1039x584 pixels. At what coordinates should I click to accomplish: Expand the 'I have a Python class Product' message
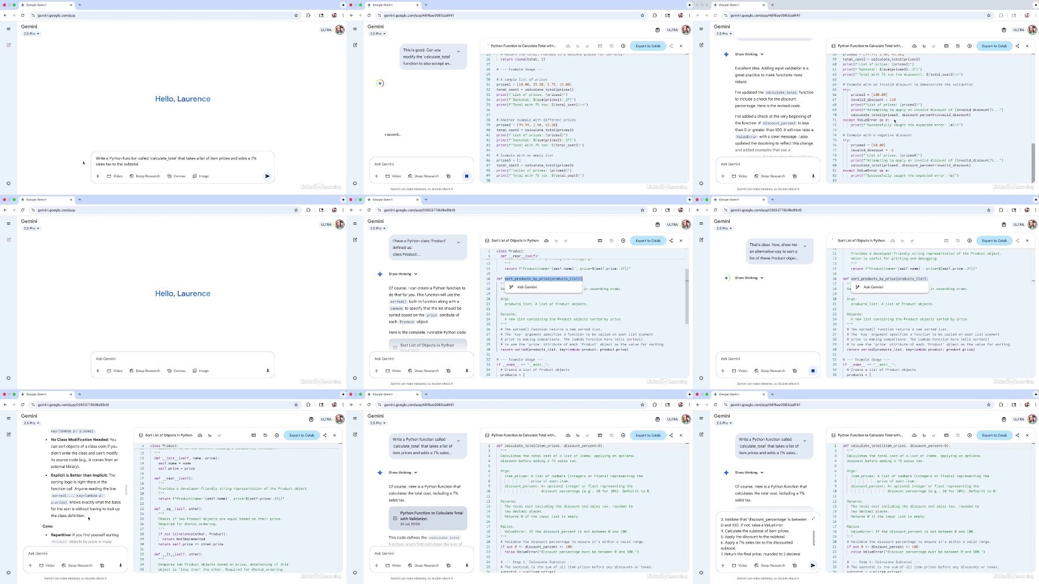(x=458, y=242)
